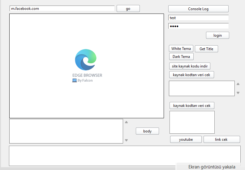The width and height of the screenshot is (245, 170).
Task: Click Ekran görüntüsü yakala label
Action: [x=212, y=167]
